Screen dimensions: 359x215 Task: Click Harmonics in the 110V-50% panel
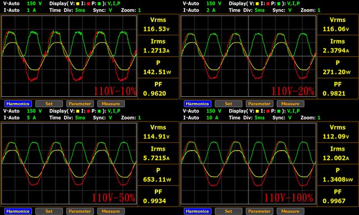point(18,211)
